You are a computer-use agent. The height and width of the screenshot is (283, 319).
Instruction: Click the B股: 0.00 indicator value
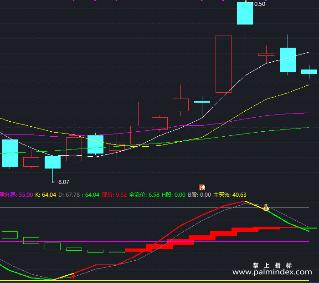200,195
